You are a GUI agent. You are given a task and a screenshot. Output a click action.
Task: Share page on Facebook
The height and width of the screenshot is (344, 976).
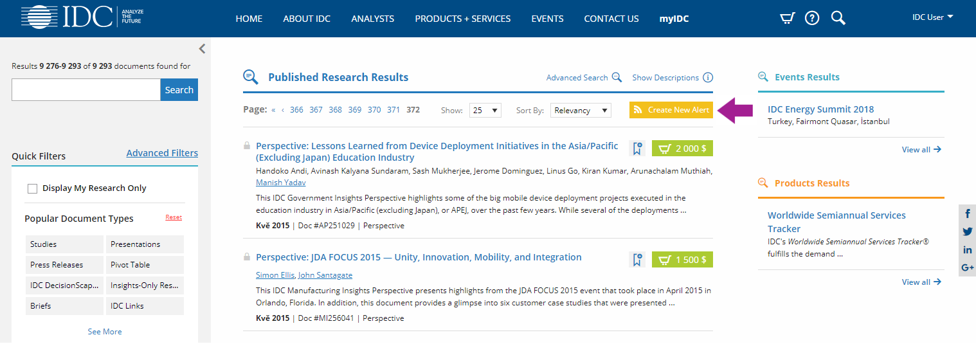[968, 213]
